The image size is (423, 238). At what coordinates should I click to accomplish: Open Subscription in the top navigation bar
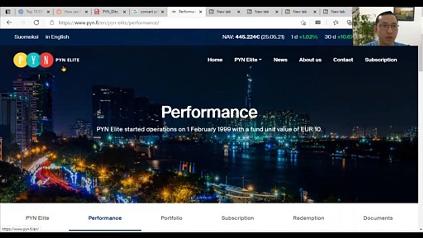381,60
